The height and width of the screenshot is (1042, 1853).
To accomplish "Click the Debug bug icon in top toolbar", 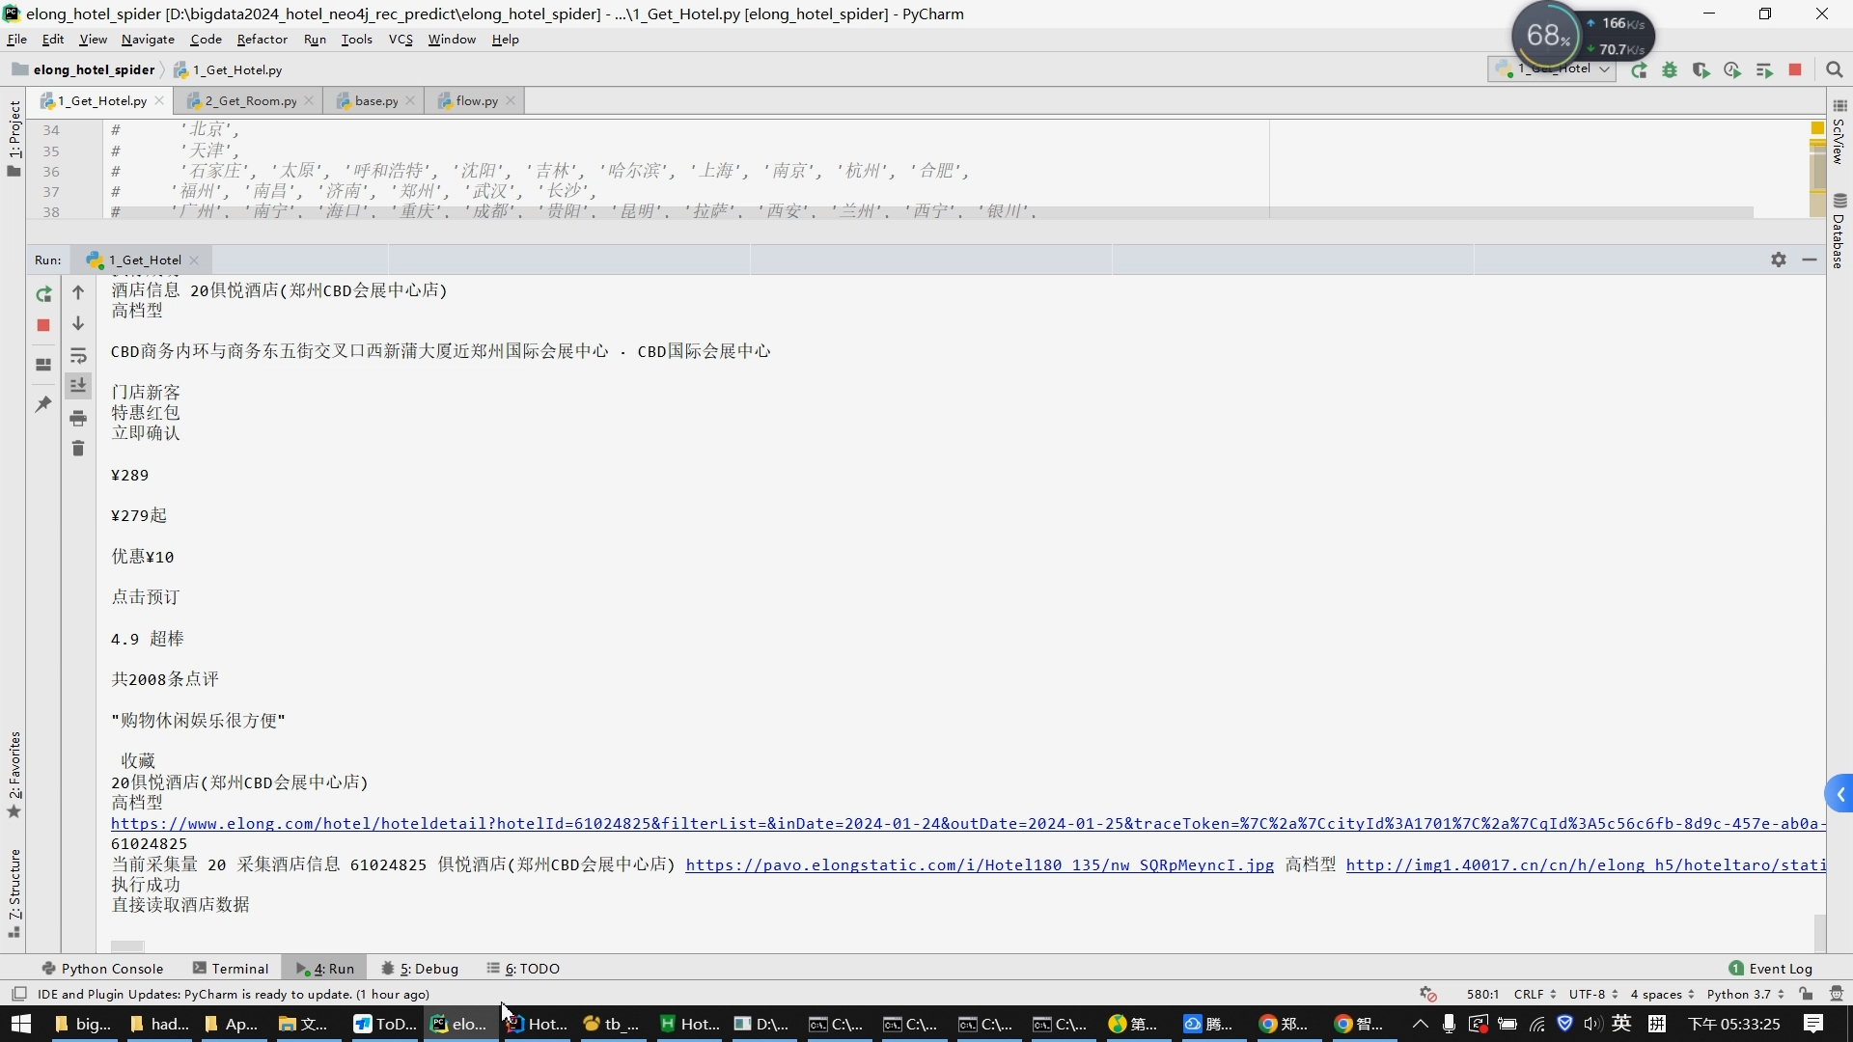I will 1670,70.
